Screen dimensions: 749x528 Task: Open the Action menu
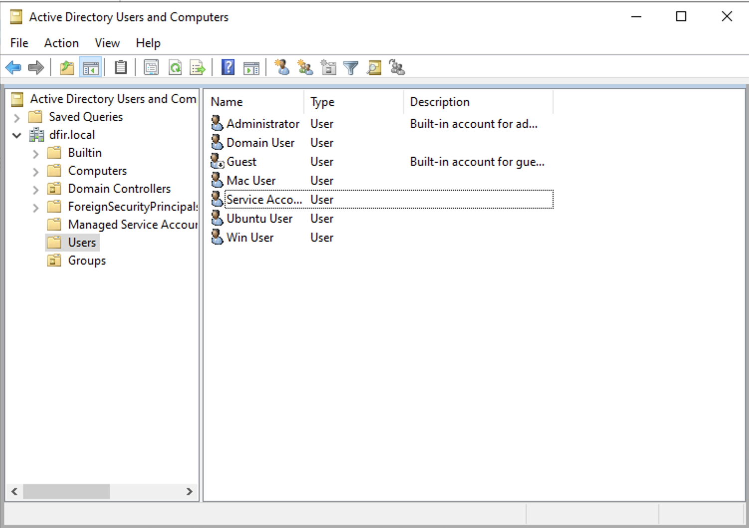(61, 43)
